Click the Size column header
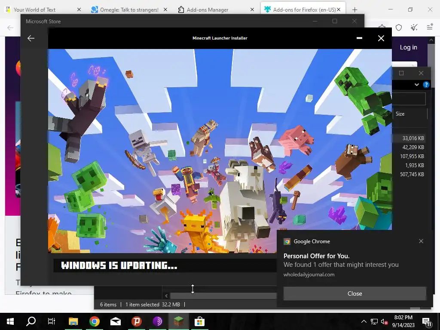The height and width of the screenshot is (330, 440). tap(409, 113)
